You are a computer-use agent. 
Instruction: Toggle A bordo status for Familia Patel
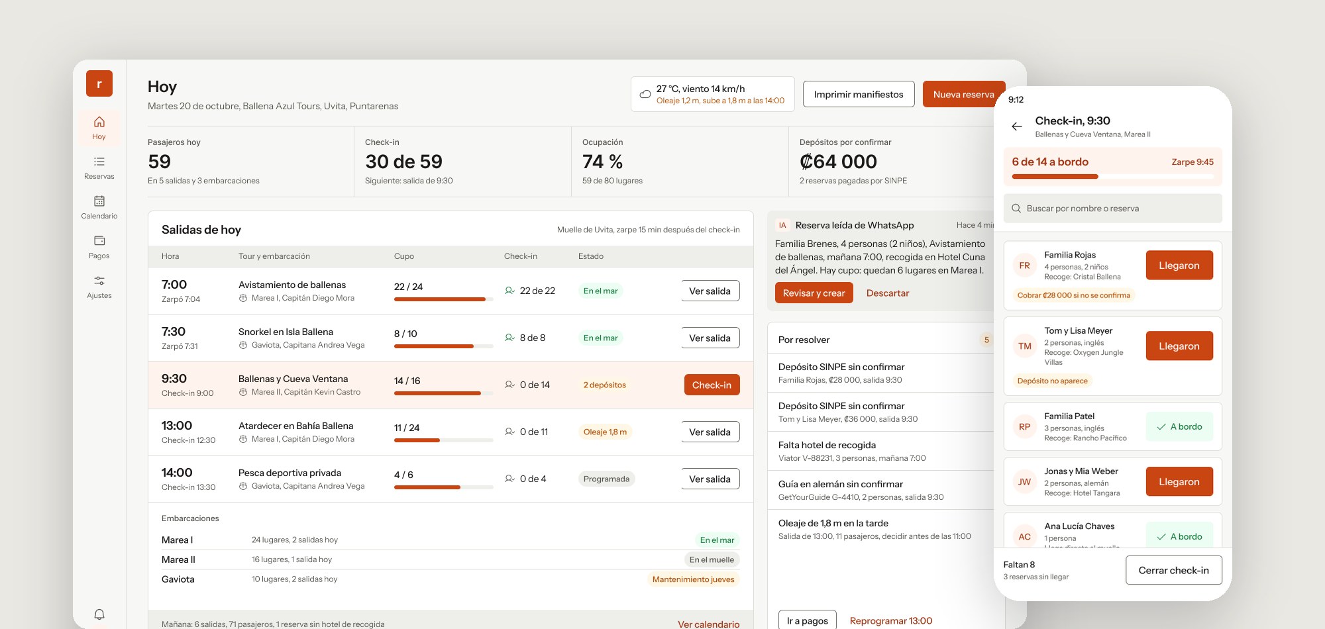coord(1179,426)
